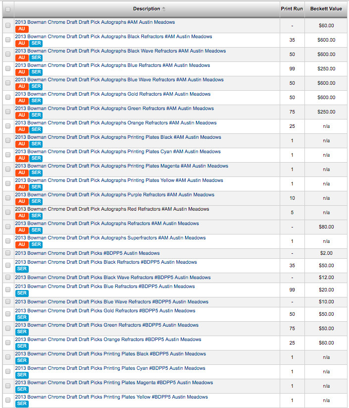This screenshot has height=408, width=349.
Task: Click the SER badge under Draft Picks Green Refractors
Action: tap(22, 332)
